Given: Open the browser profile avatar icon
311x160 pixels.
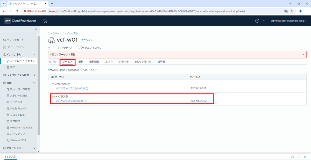Looking at the screenshot, I should [x=300, y=11].
